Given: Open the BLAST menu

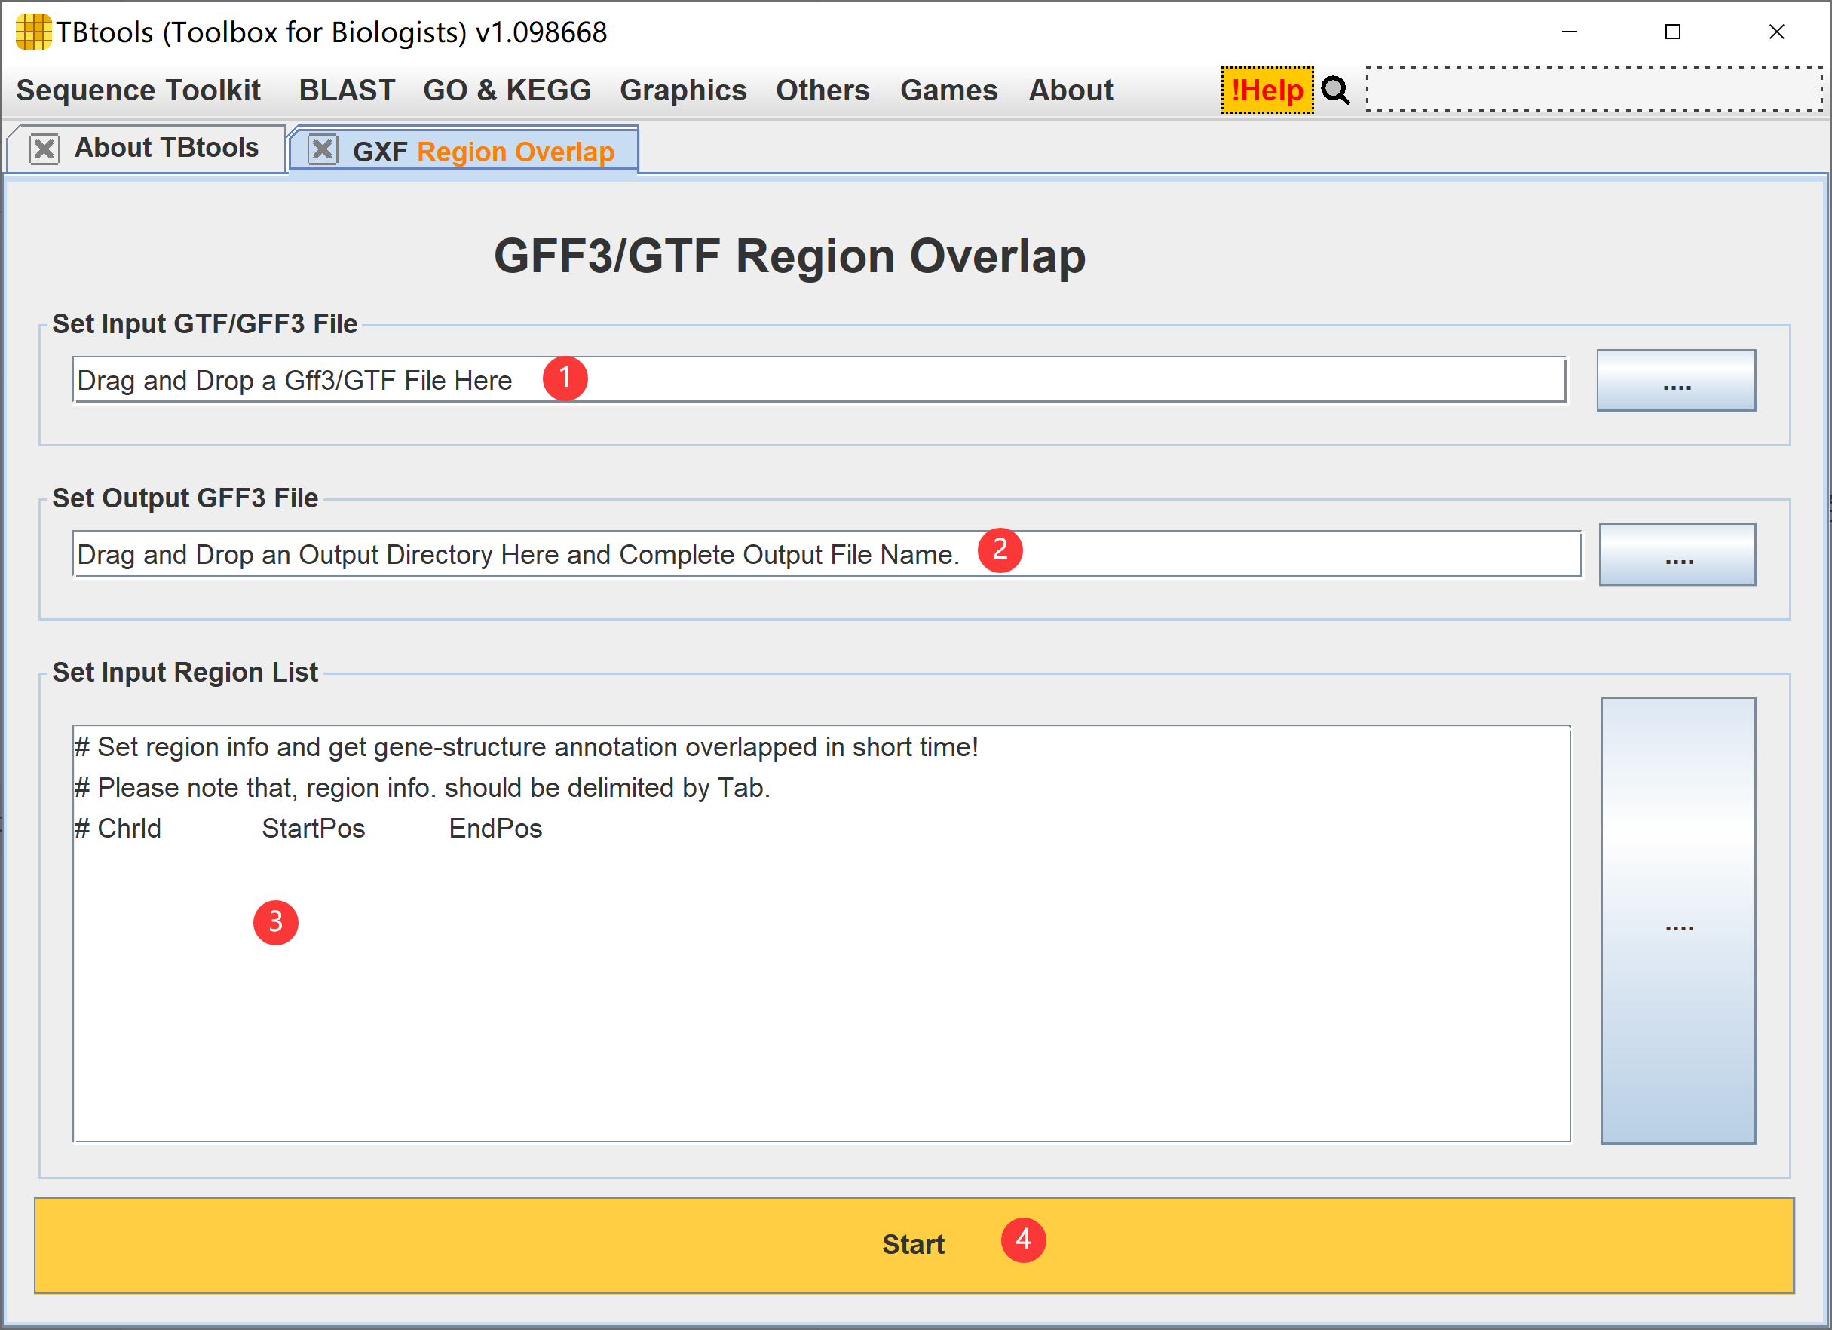Looking at the screenshot, I should [x=348, y=90].
